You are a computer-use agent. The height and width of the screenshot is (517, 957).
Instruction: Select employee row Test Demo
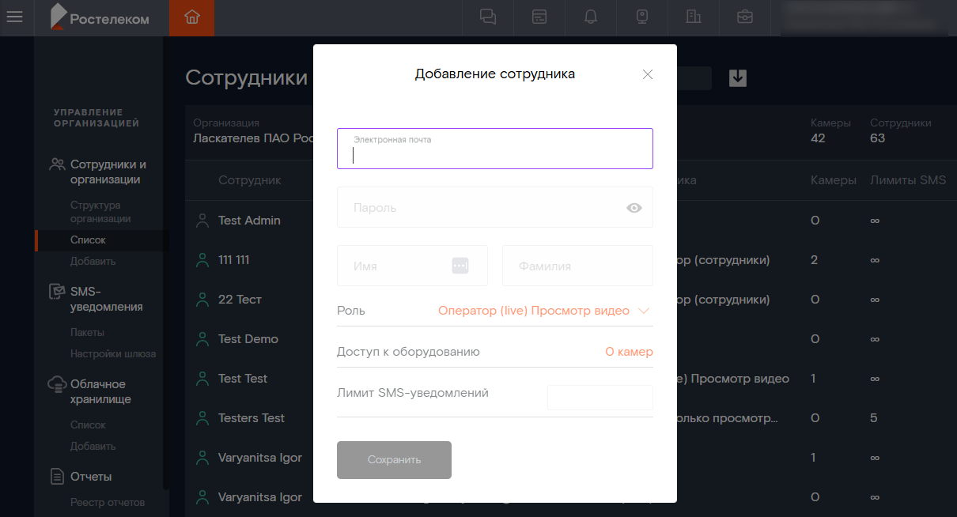[571, 339]
